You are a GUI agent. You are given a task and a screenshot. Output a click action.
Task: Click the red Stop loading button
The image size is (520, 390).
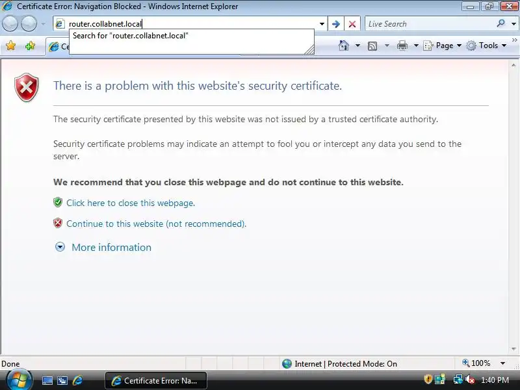tap(352, 24)
